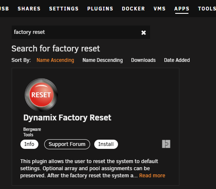Click the Tools category label
Viewport: 216px width, 189px height.
(28, 135)
